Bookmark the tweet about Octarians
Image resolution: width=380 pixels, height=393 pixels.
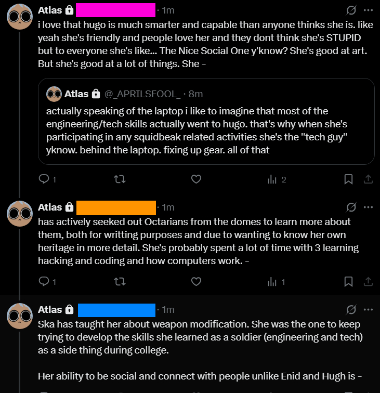349,282
